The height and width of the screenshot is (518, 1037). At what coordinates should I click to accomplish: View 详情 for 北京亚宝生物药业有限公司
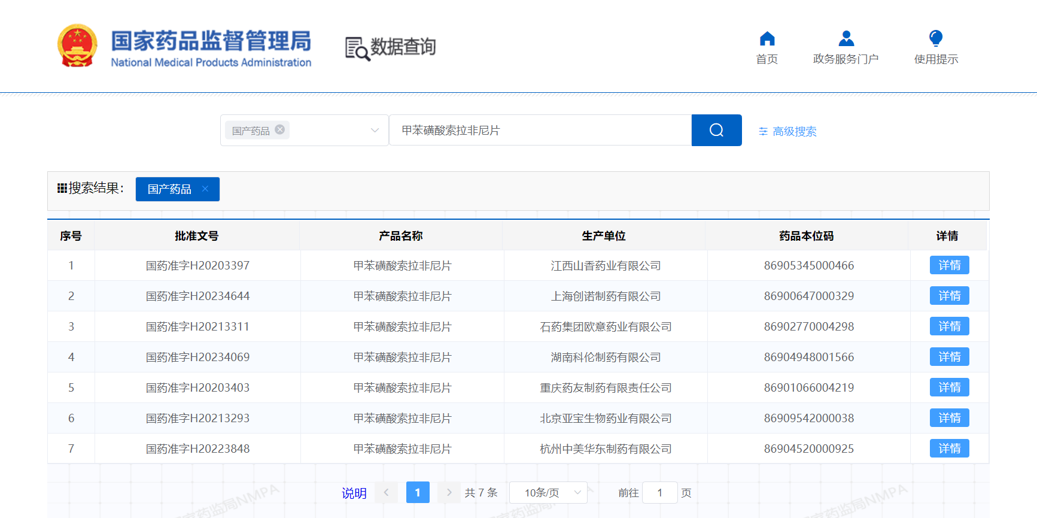point(950,418)
